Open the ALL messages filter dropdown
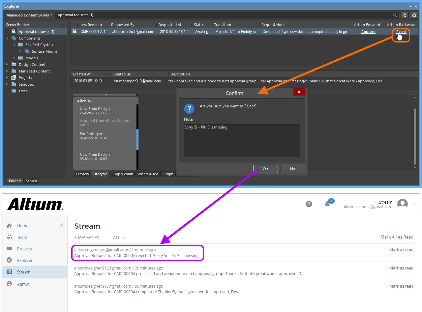Screen dimensions: 422x312 pyautogui.click(x=119, y=238)
